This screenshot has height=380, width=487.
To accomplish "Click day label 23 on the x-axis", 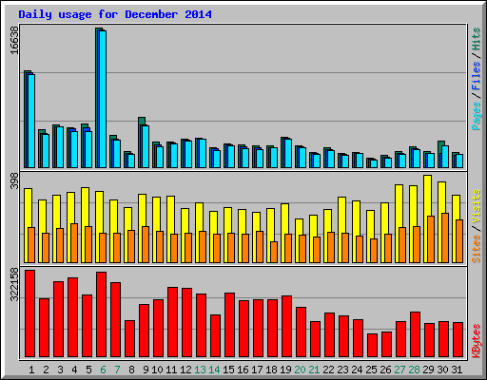I will [342, 370].
